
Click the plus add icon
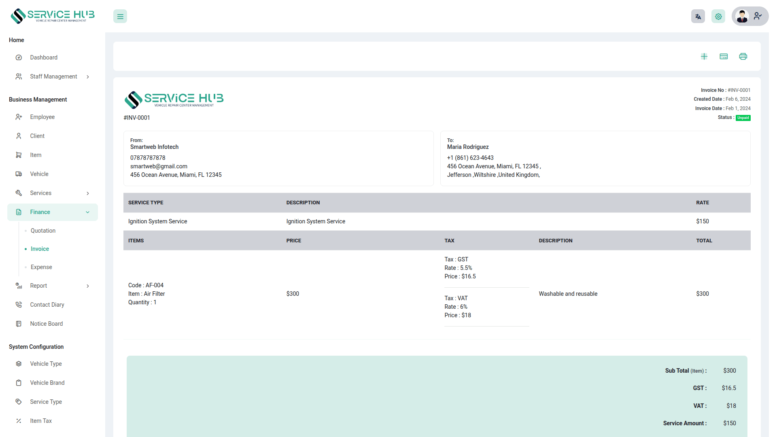pyautogui.click(x=704, y=56)
